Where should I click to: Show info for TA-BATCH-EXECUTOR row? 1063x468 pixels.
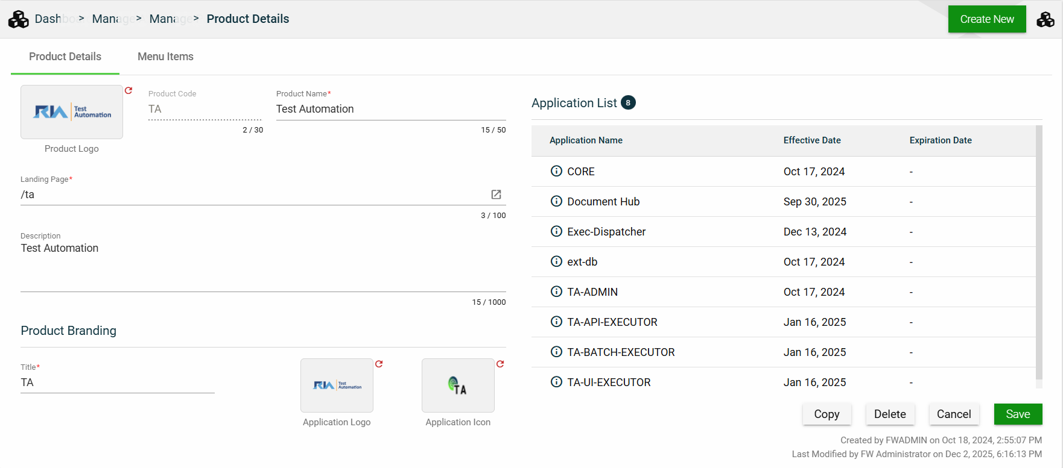pyautogui.click(x=556, y=352)
